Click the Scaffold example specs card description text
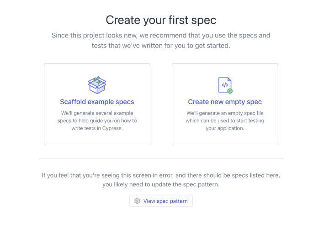The width and height of the screenshot is (329, 231). (x=97, y=121)
